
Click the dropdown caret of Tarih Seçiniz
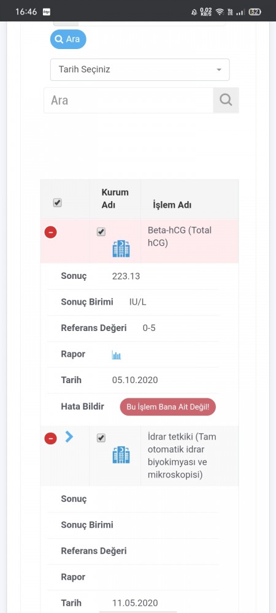pos(219,70)
